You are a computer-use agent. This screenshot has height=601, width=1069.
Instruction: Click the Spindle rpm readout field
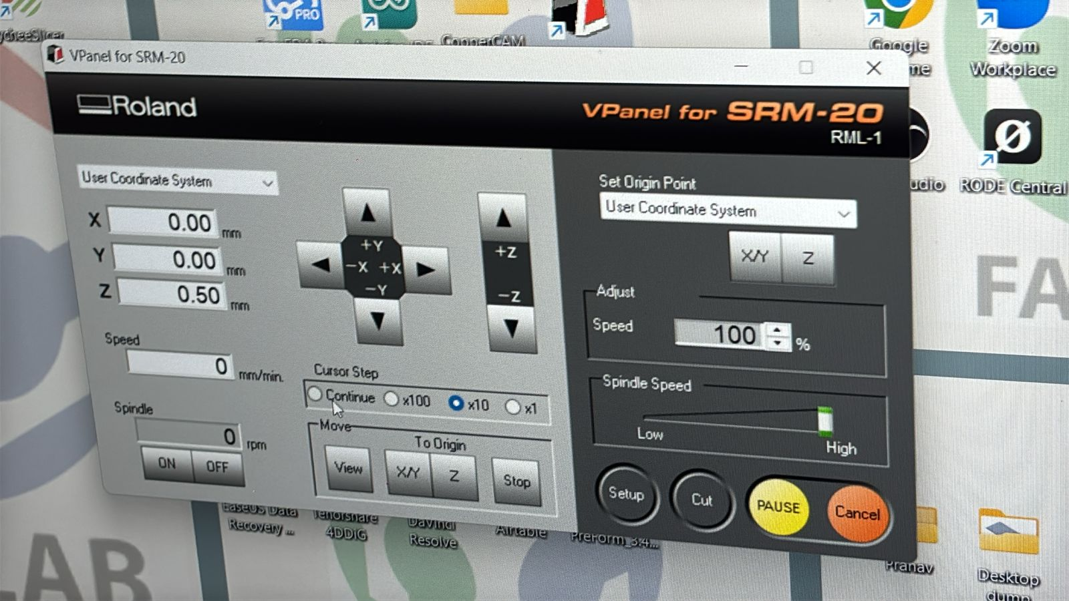pyautogui.click(x=189, y=436)
